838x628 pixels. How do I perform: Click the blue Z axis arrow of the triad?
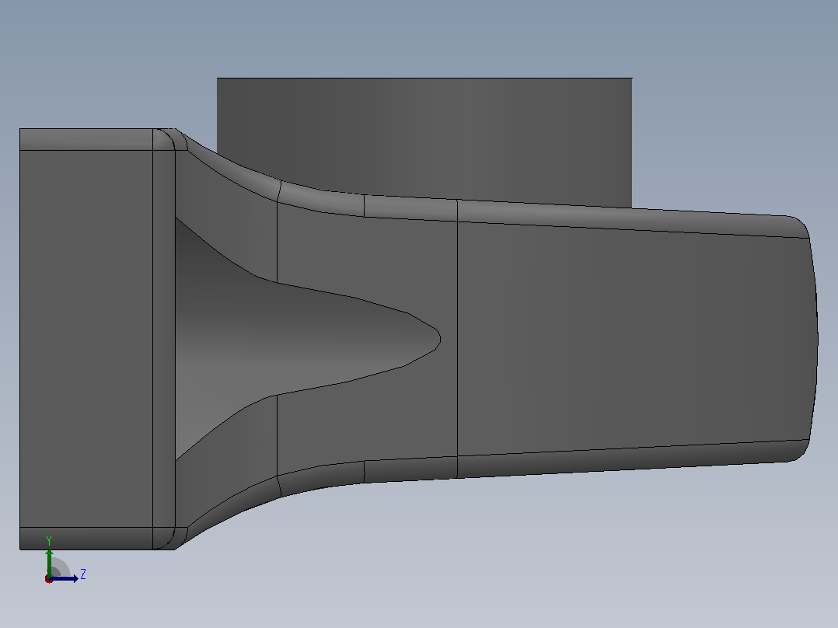pyautogui.click(x=64, y=578)
